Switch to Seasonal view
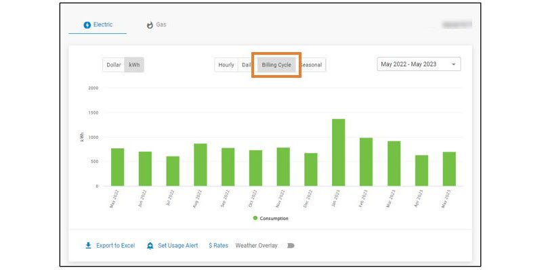 tap(312, 65)
